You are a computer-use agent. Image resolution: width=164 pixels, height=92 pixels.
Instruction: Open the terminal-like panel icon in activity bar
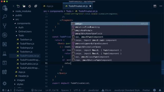click(5, 63)
